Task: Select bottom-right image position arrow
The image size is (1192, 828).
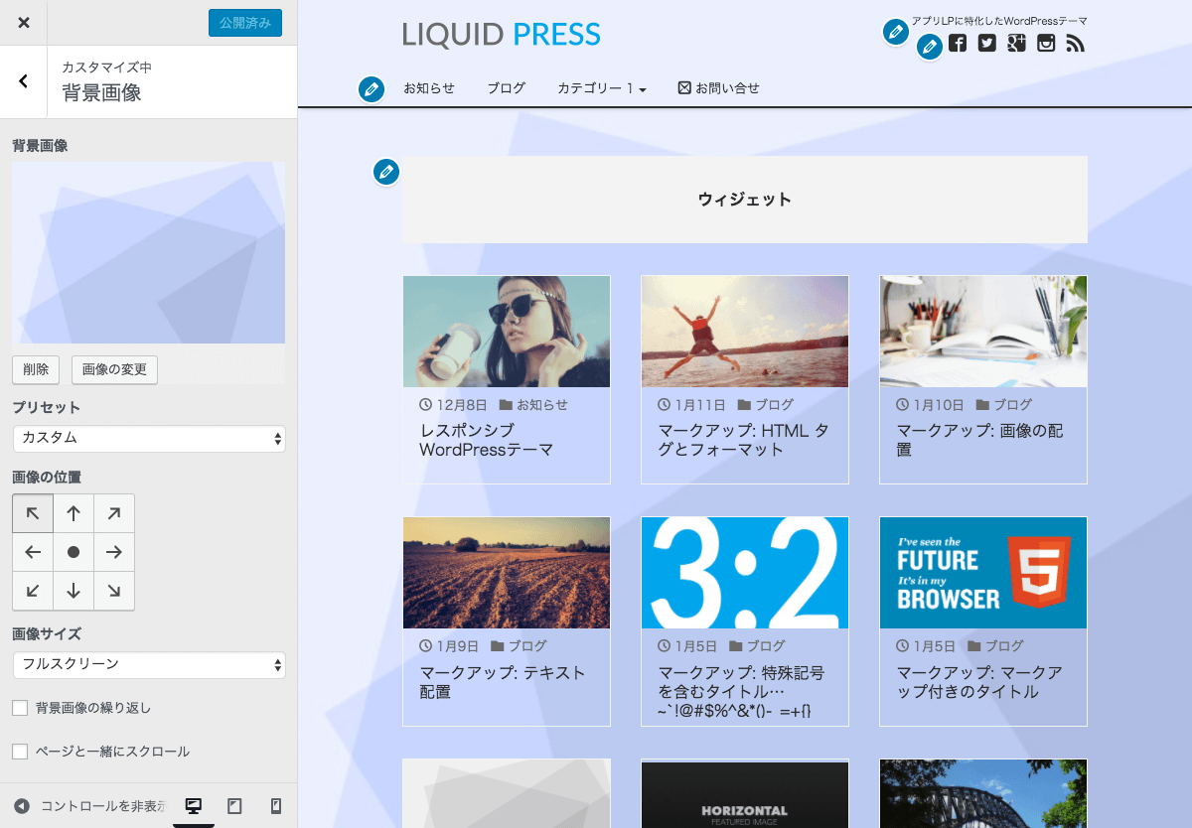Action: (114, 591)
